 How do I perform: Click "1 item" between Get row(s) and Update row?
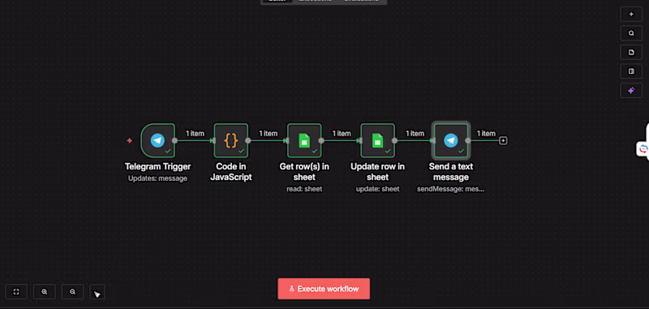tap(342, 134)
